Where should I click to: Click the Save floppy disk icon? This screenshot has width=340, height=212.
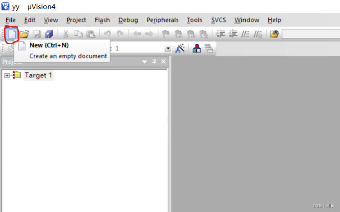(37, 34)
